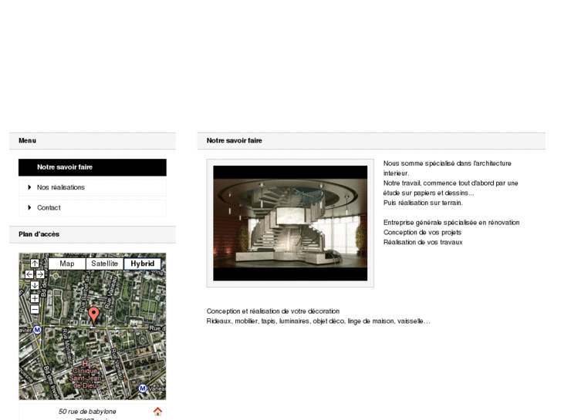This screenshot has height=420, width=561.
Task: Click 'Conception et réalisation de votre décoration'
Action: [273, 311]
